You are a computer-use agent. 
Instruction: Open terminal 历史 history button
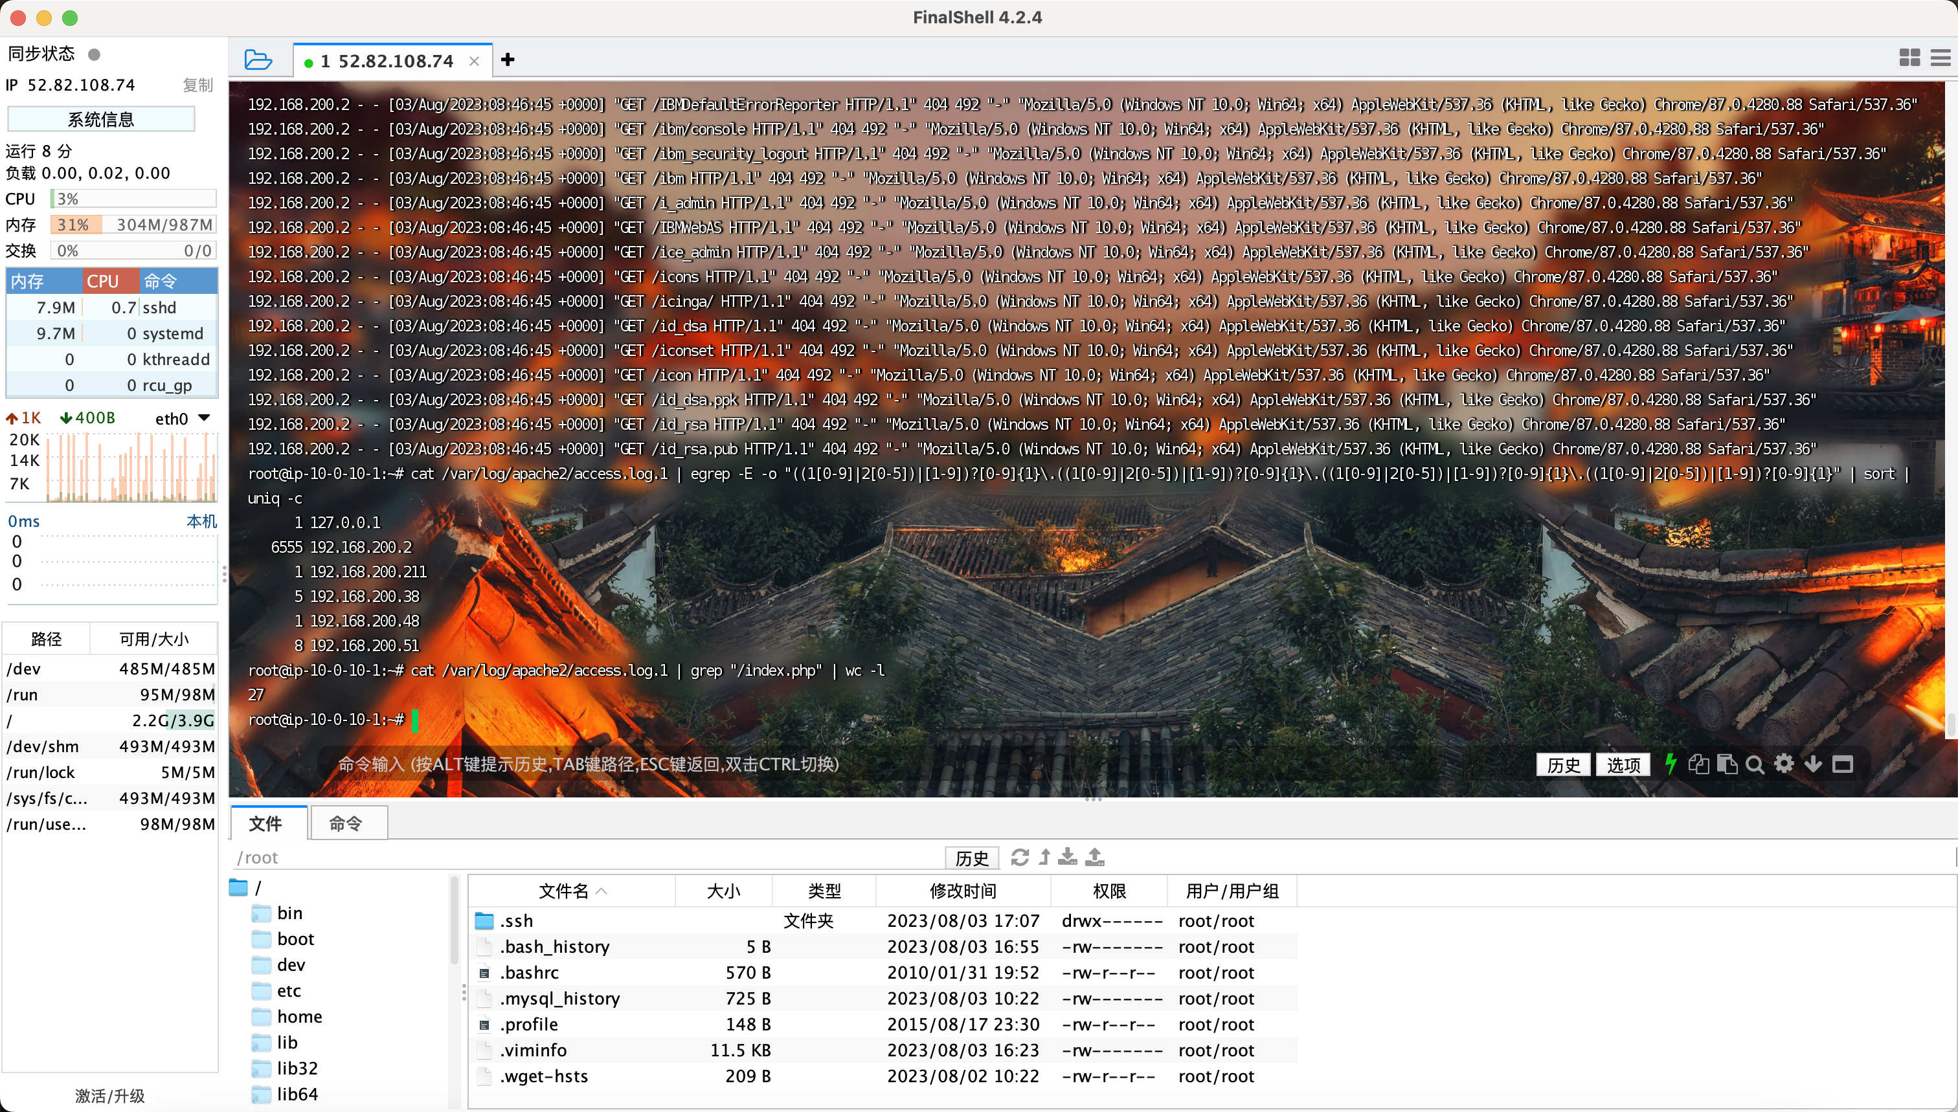(1563, 764)
